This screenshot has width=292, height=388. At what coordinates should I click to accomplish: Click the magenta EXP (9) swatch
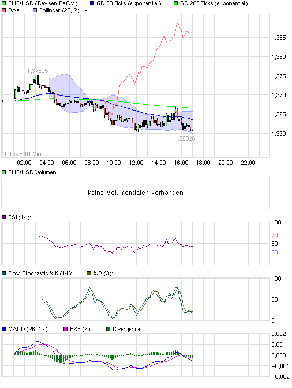coord(65,329)
